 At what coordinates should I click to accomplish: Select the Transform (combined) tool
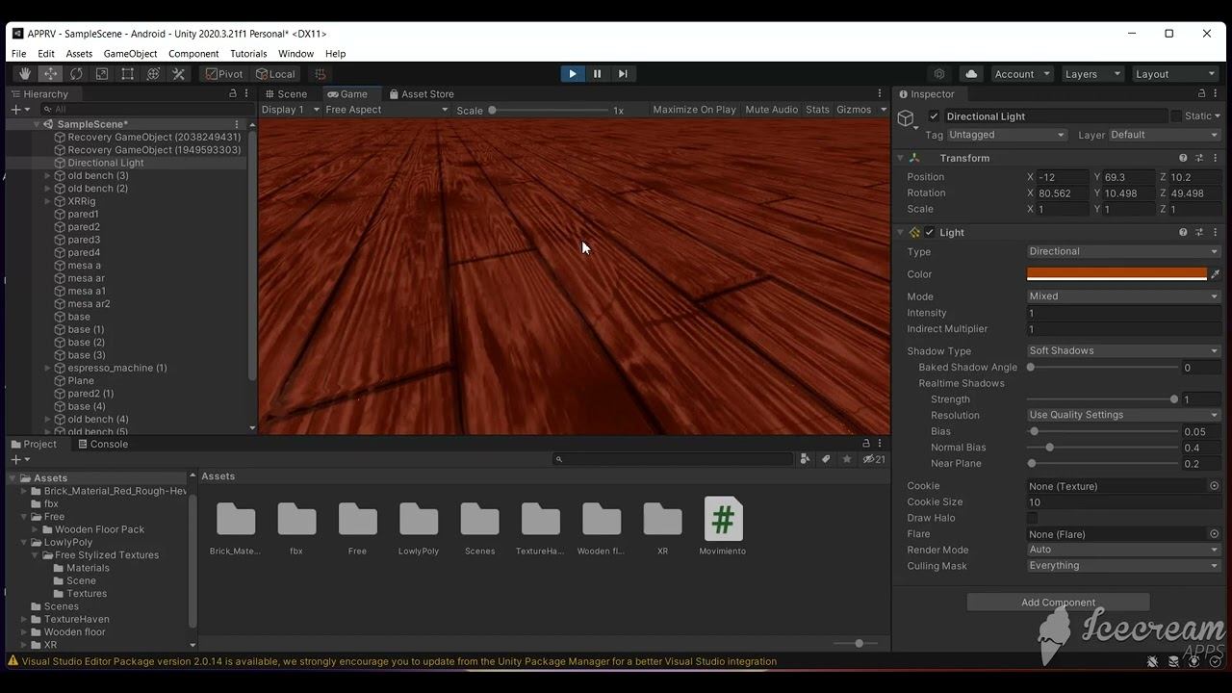click(x=153, y=74)
